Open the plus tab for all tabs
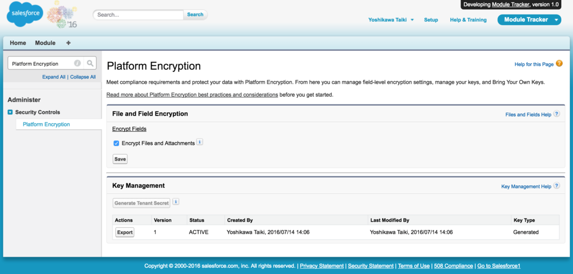 click(x=68, y=42)
